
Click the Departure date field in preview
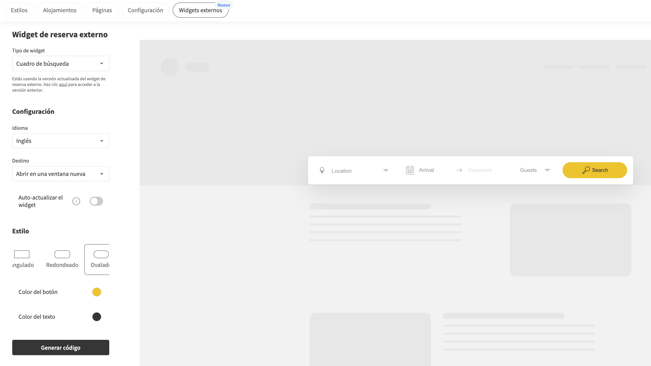coord(480,170)
